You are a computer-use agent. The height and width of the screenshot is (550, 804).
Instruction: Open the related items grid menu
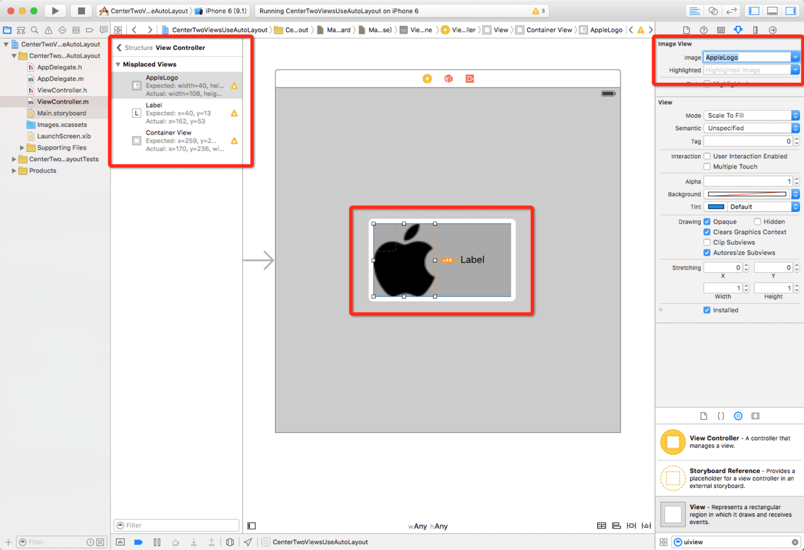point(118,30)
